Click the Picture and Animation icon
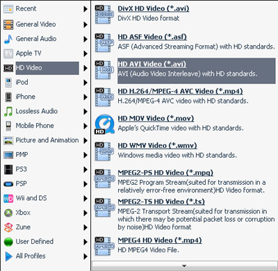The image size is (278, 271). point(8,140)
